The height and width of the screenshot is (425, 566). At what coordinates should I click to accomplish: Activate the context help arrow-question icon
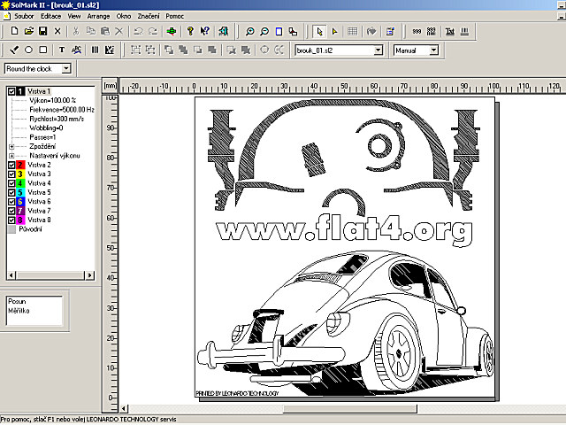point(204,31)
